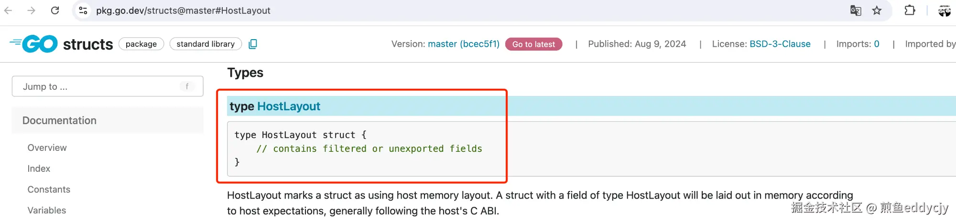Click the browser forward arrow
Image resolution: width=956 pixels, height=222 pixels.
pos(31,11)
